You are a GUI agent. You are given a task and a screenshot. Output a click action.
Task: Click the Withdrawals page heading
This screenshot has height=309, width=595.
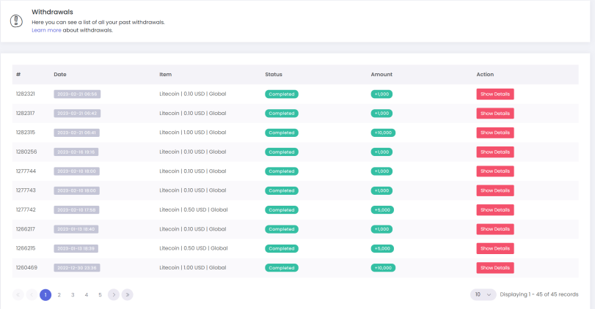pos(52,12)
